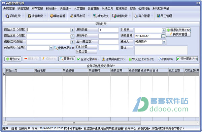202x132 pixels.
Task: Click the 进货数量 input field
Action: coord(108,30)
